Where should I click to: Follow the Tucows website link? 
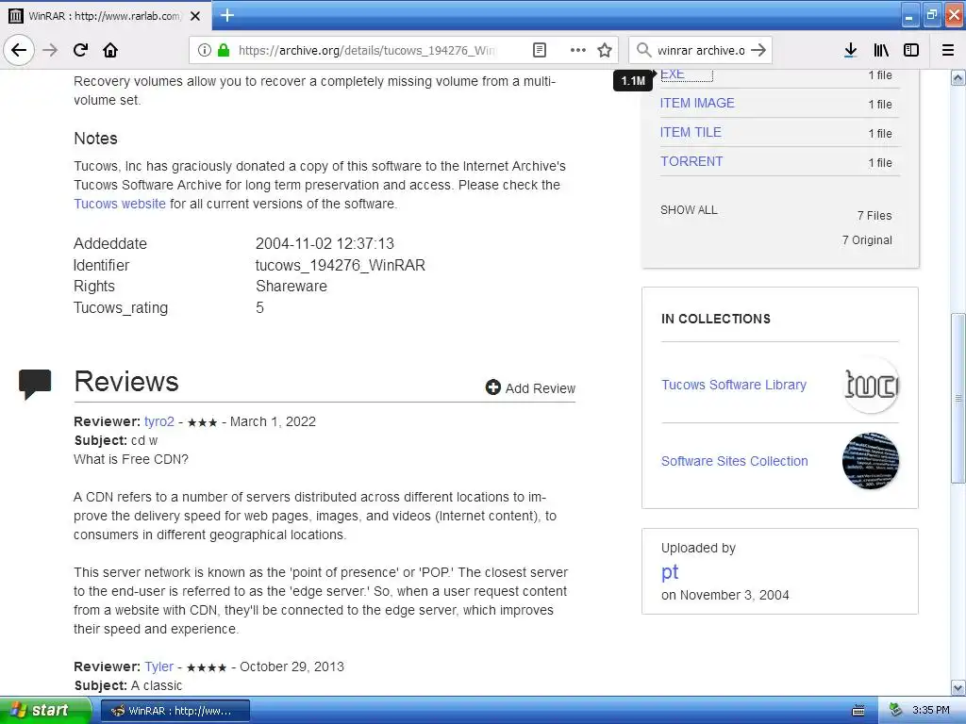120,204
